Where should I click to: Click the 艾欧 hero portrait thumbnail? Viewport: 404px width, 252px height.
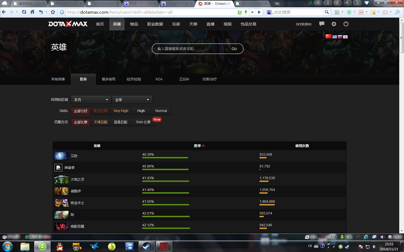(61, 156)
